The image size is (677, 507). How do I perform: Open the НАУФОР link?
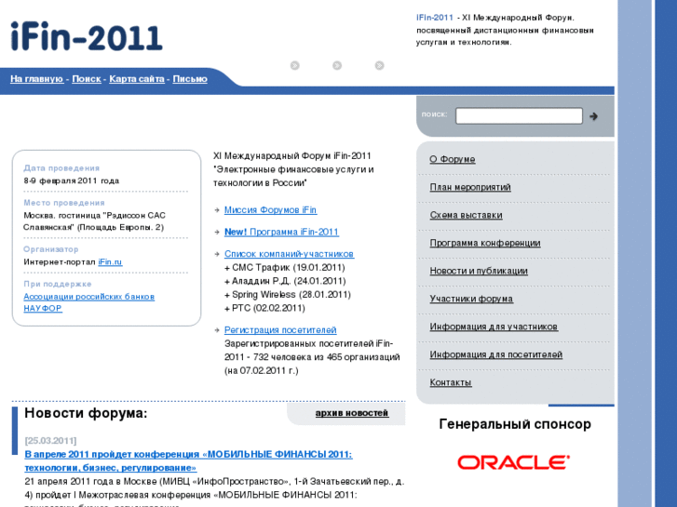click(x=43, y=308)
